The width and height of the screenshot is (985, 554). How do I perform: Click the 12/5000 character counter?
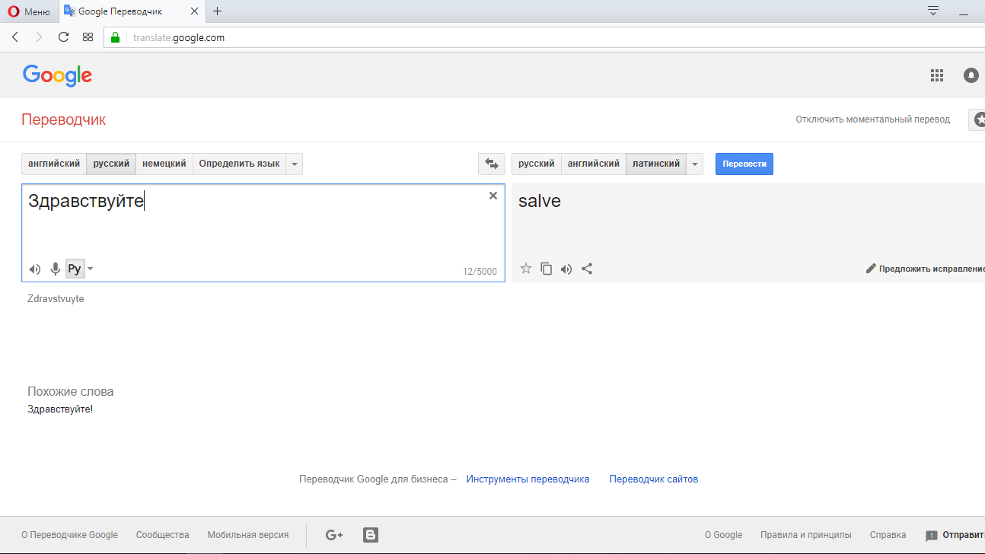480,272
